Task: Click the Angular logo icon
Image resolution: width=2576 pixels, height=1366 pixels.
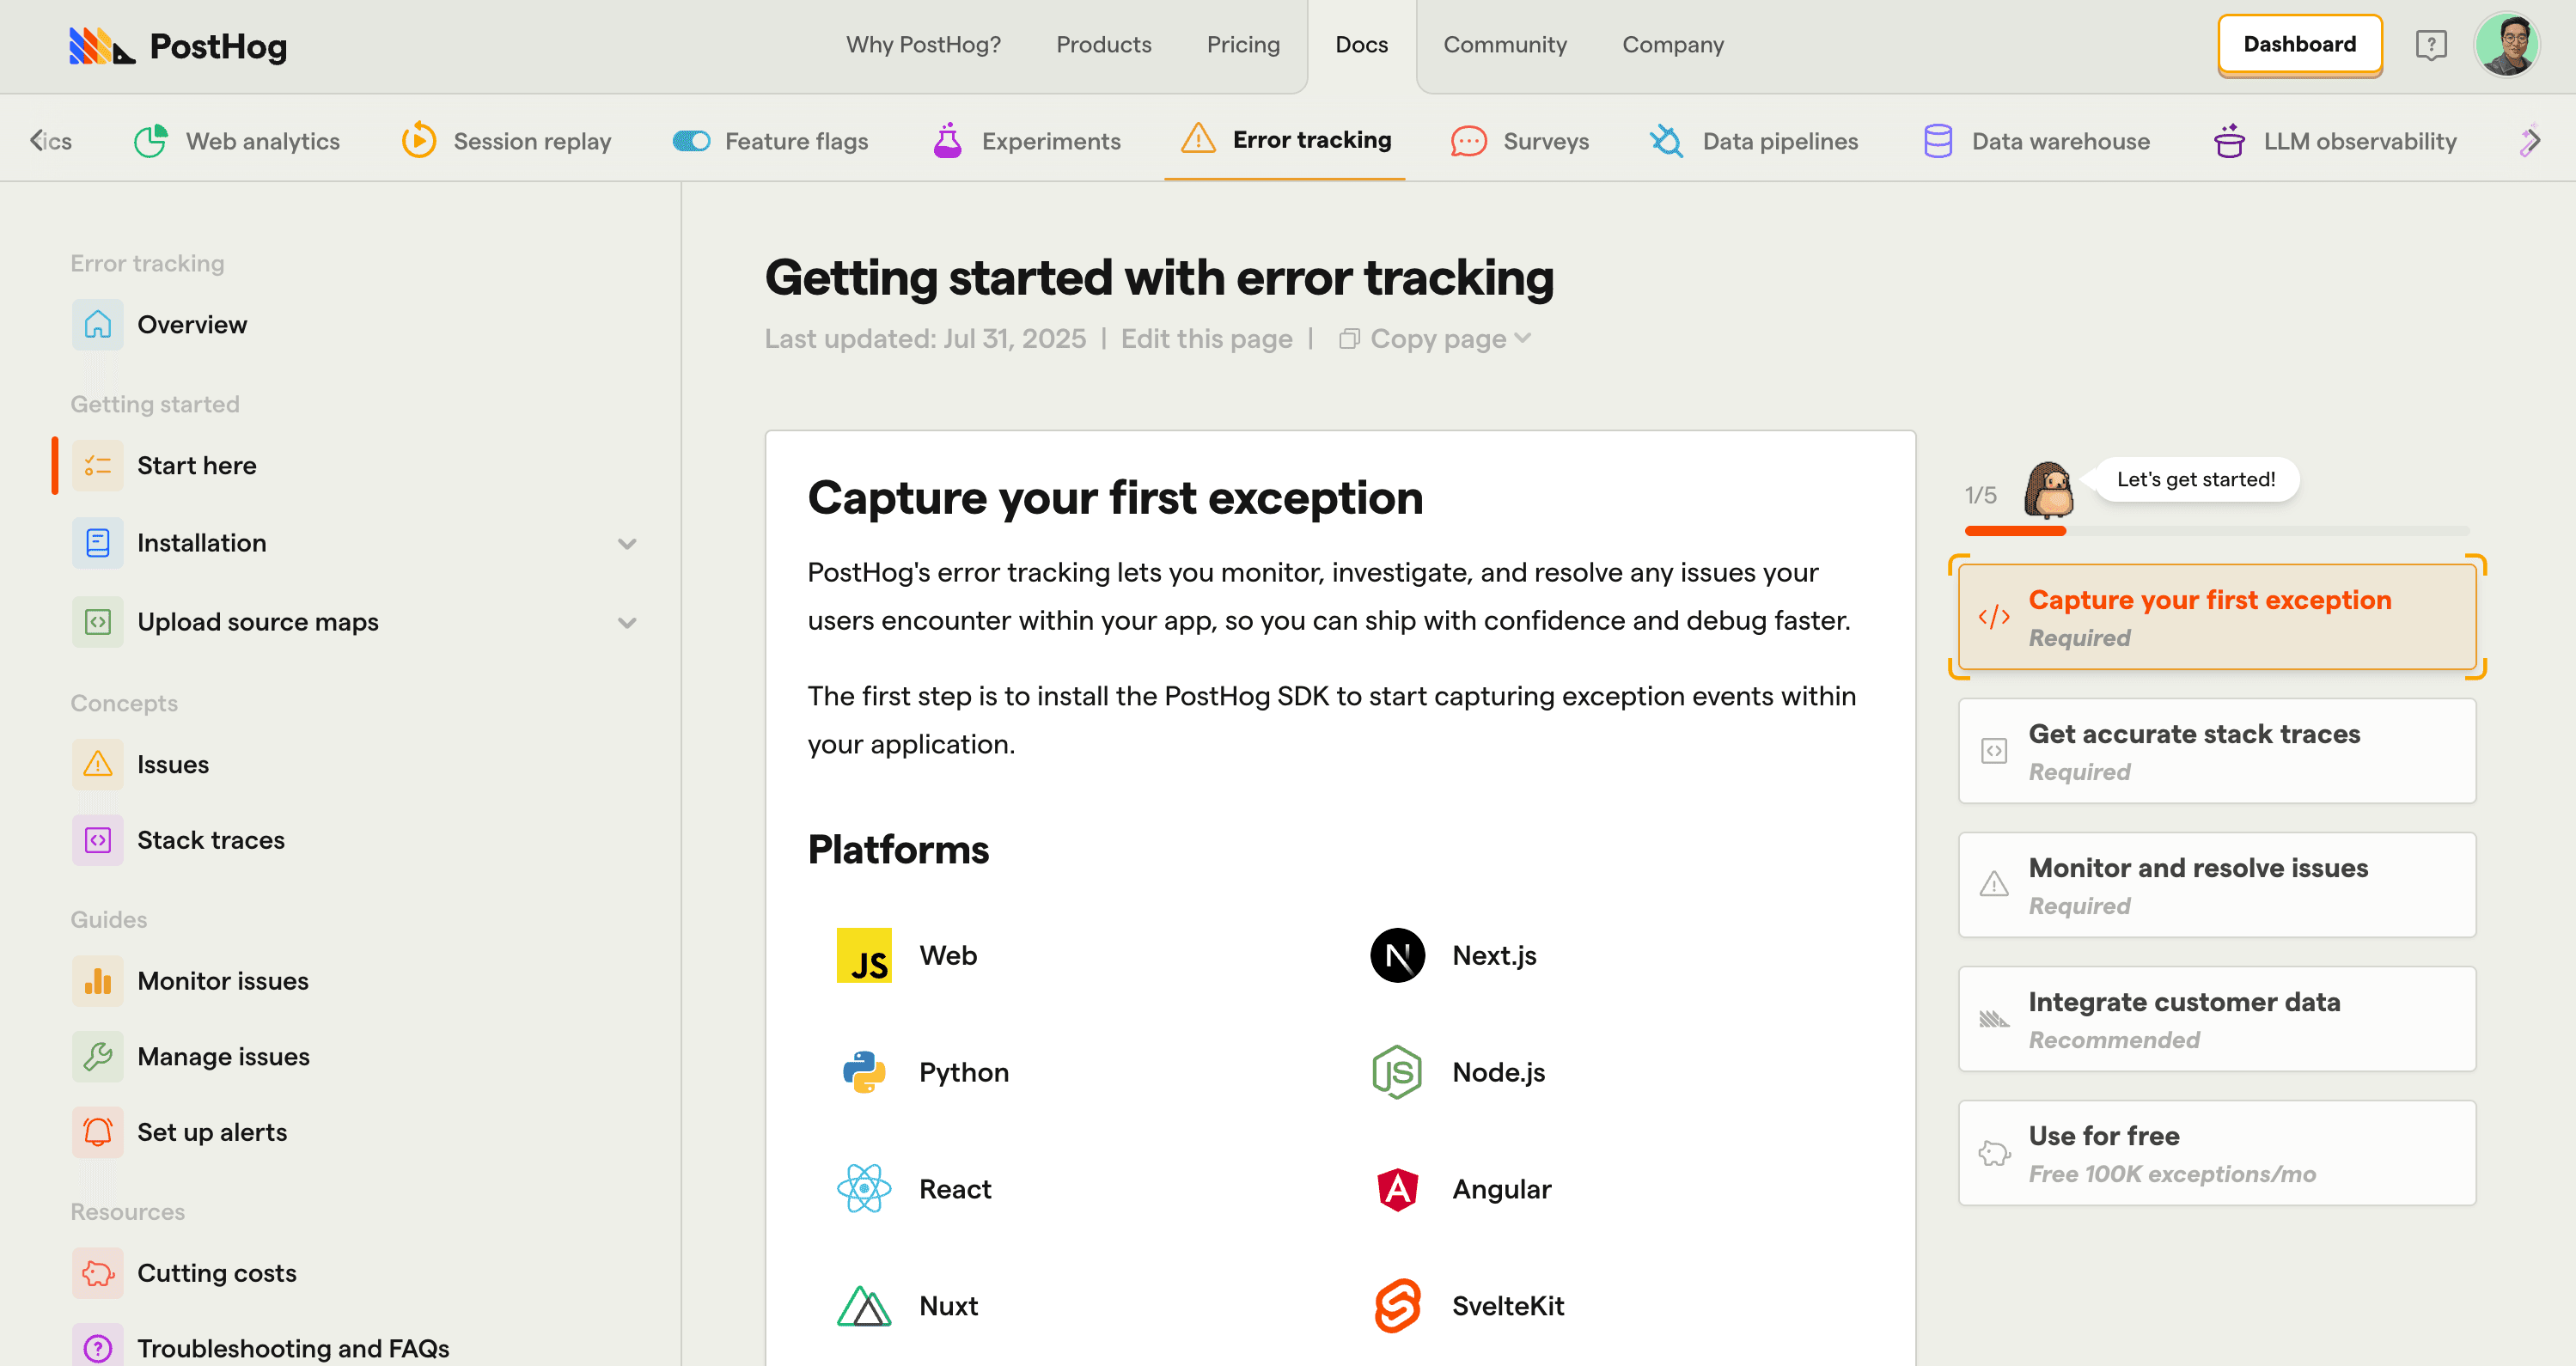Action: point(1397,1190)
